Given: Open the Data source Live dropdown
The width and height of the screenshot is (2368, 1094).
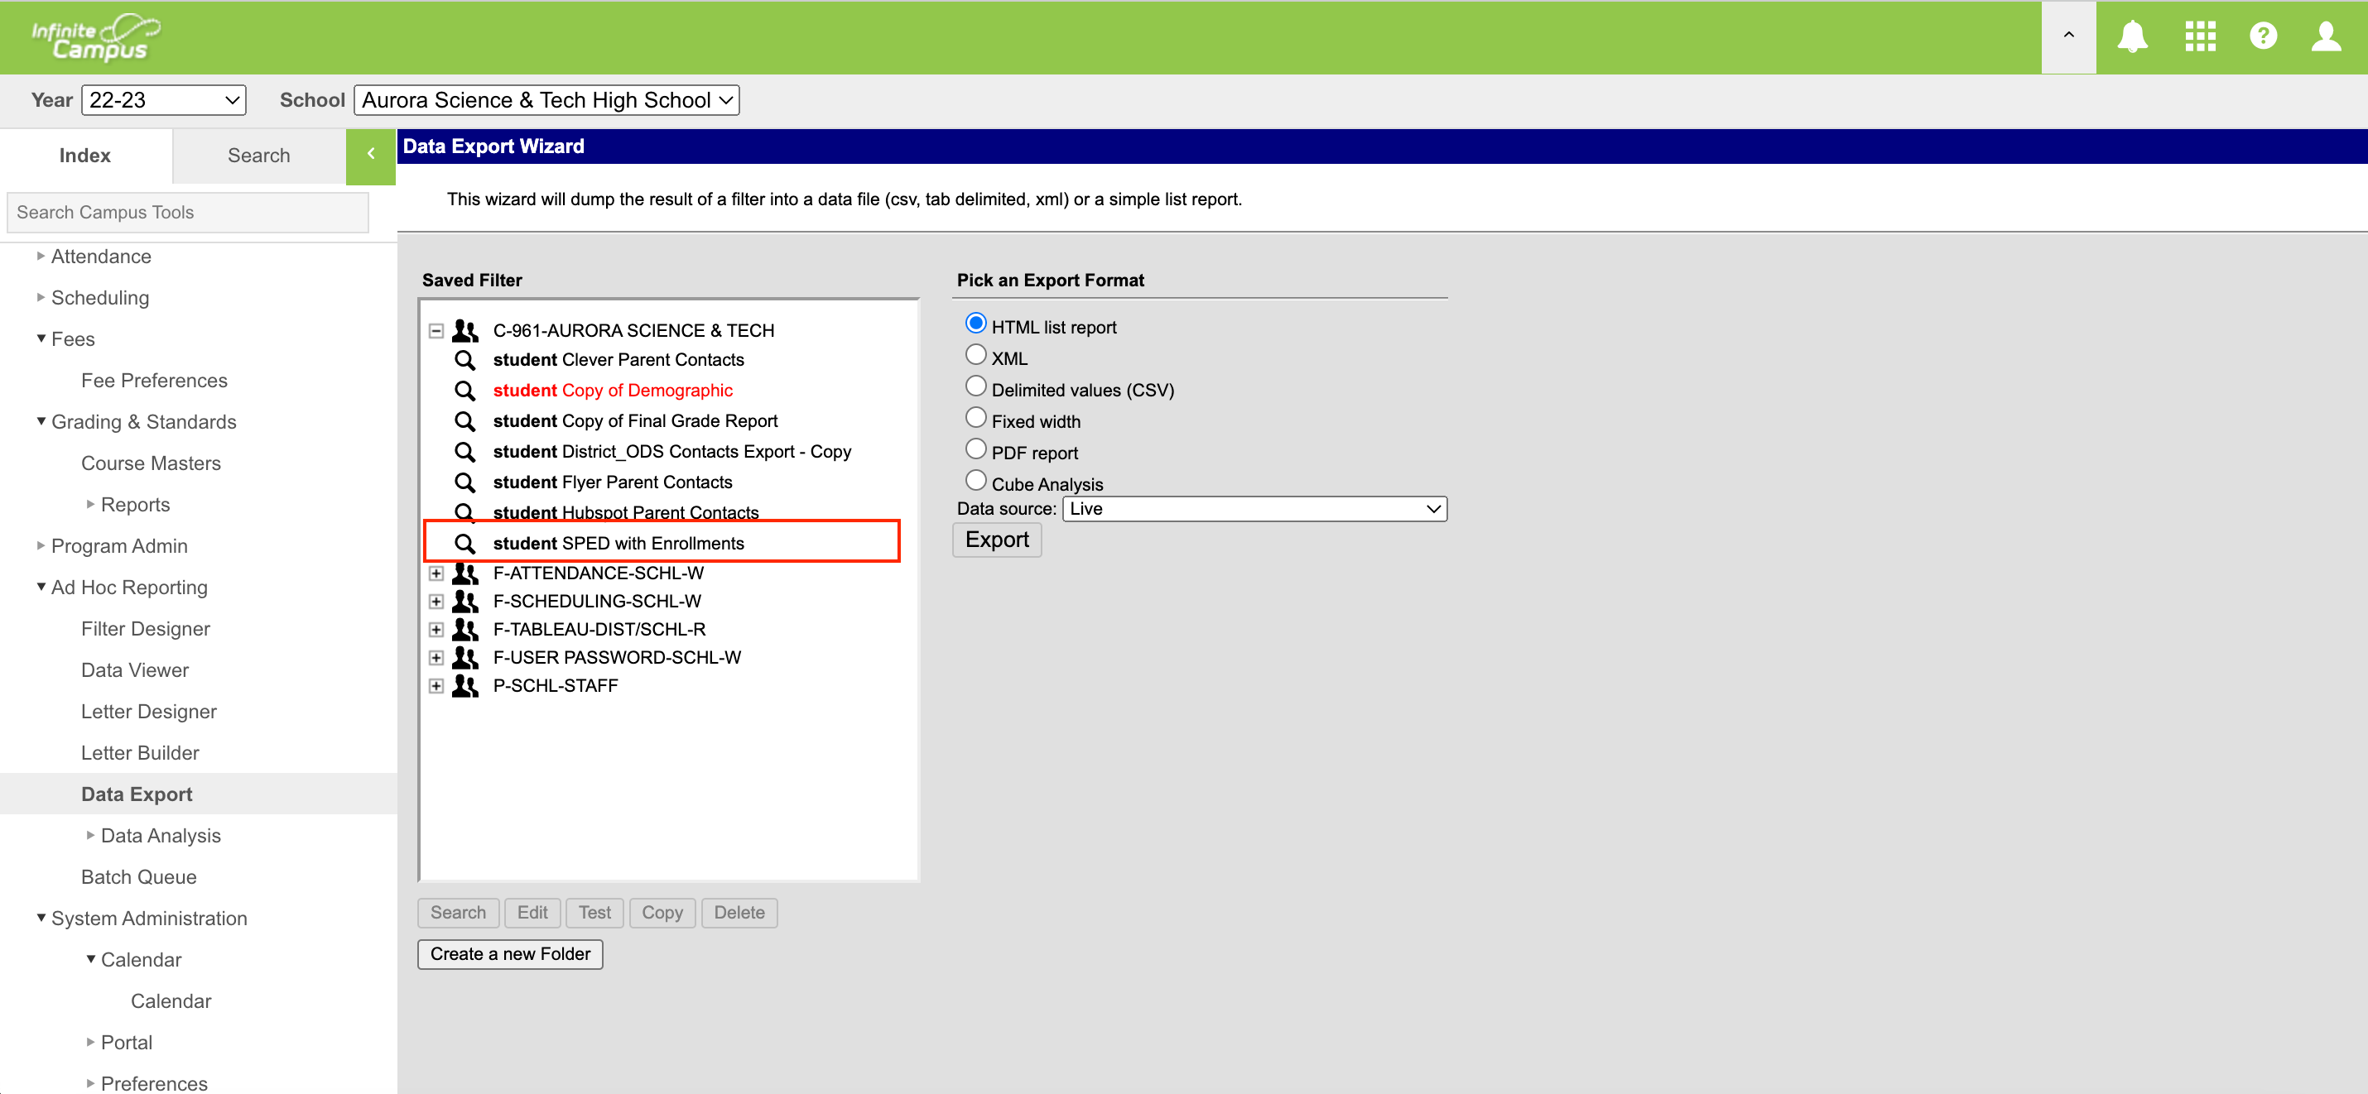Looking at the screenshot, I should pyautogui.click(x=1254, y=509).
